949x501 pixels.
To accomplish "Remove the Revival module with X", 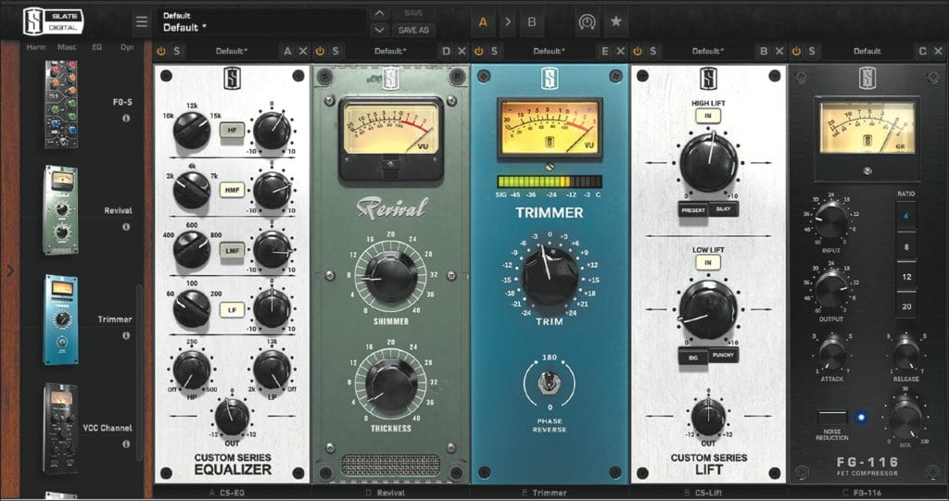I will pyautogui.click(x=462, y=52).
